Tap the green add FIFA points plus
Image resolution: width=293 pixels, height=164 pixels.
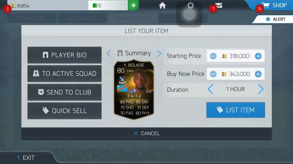pyautogui.click(x=133, y=5)
